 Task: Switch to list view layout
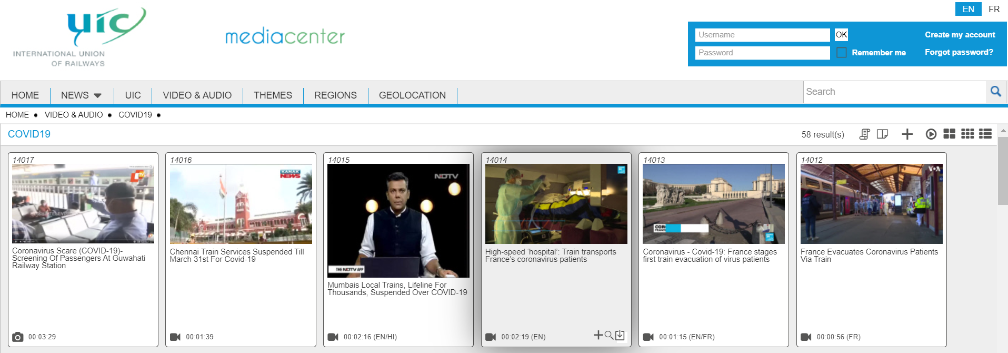(985, 134)
